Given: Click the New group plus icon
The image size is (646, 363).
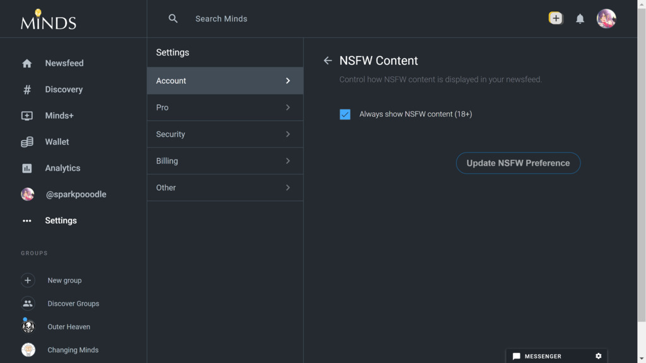Looking at the screenshot, I should coord(28,280).
